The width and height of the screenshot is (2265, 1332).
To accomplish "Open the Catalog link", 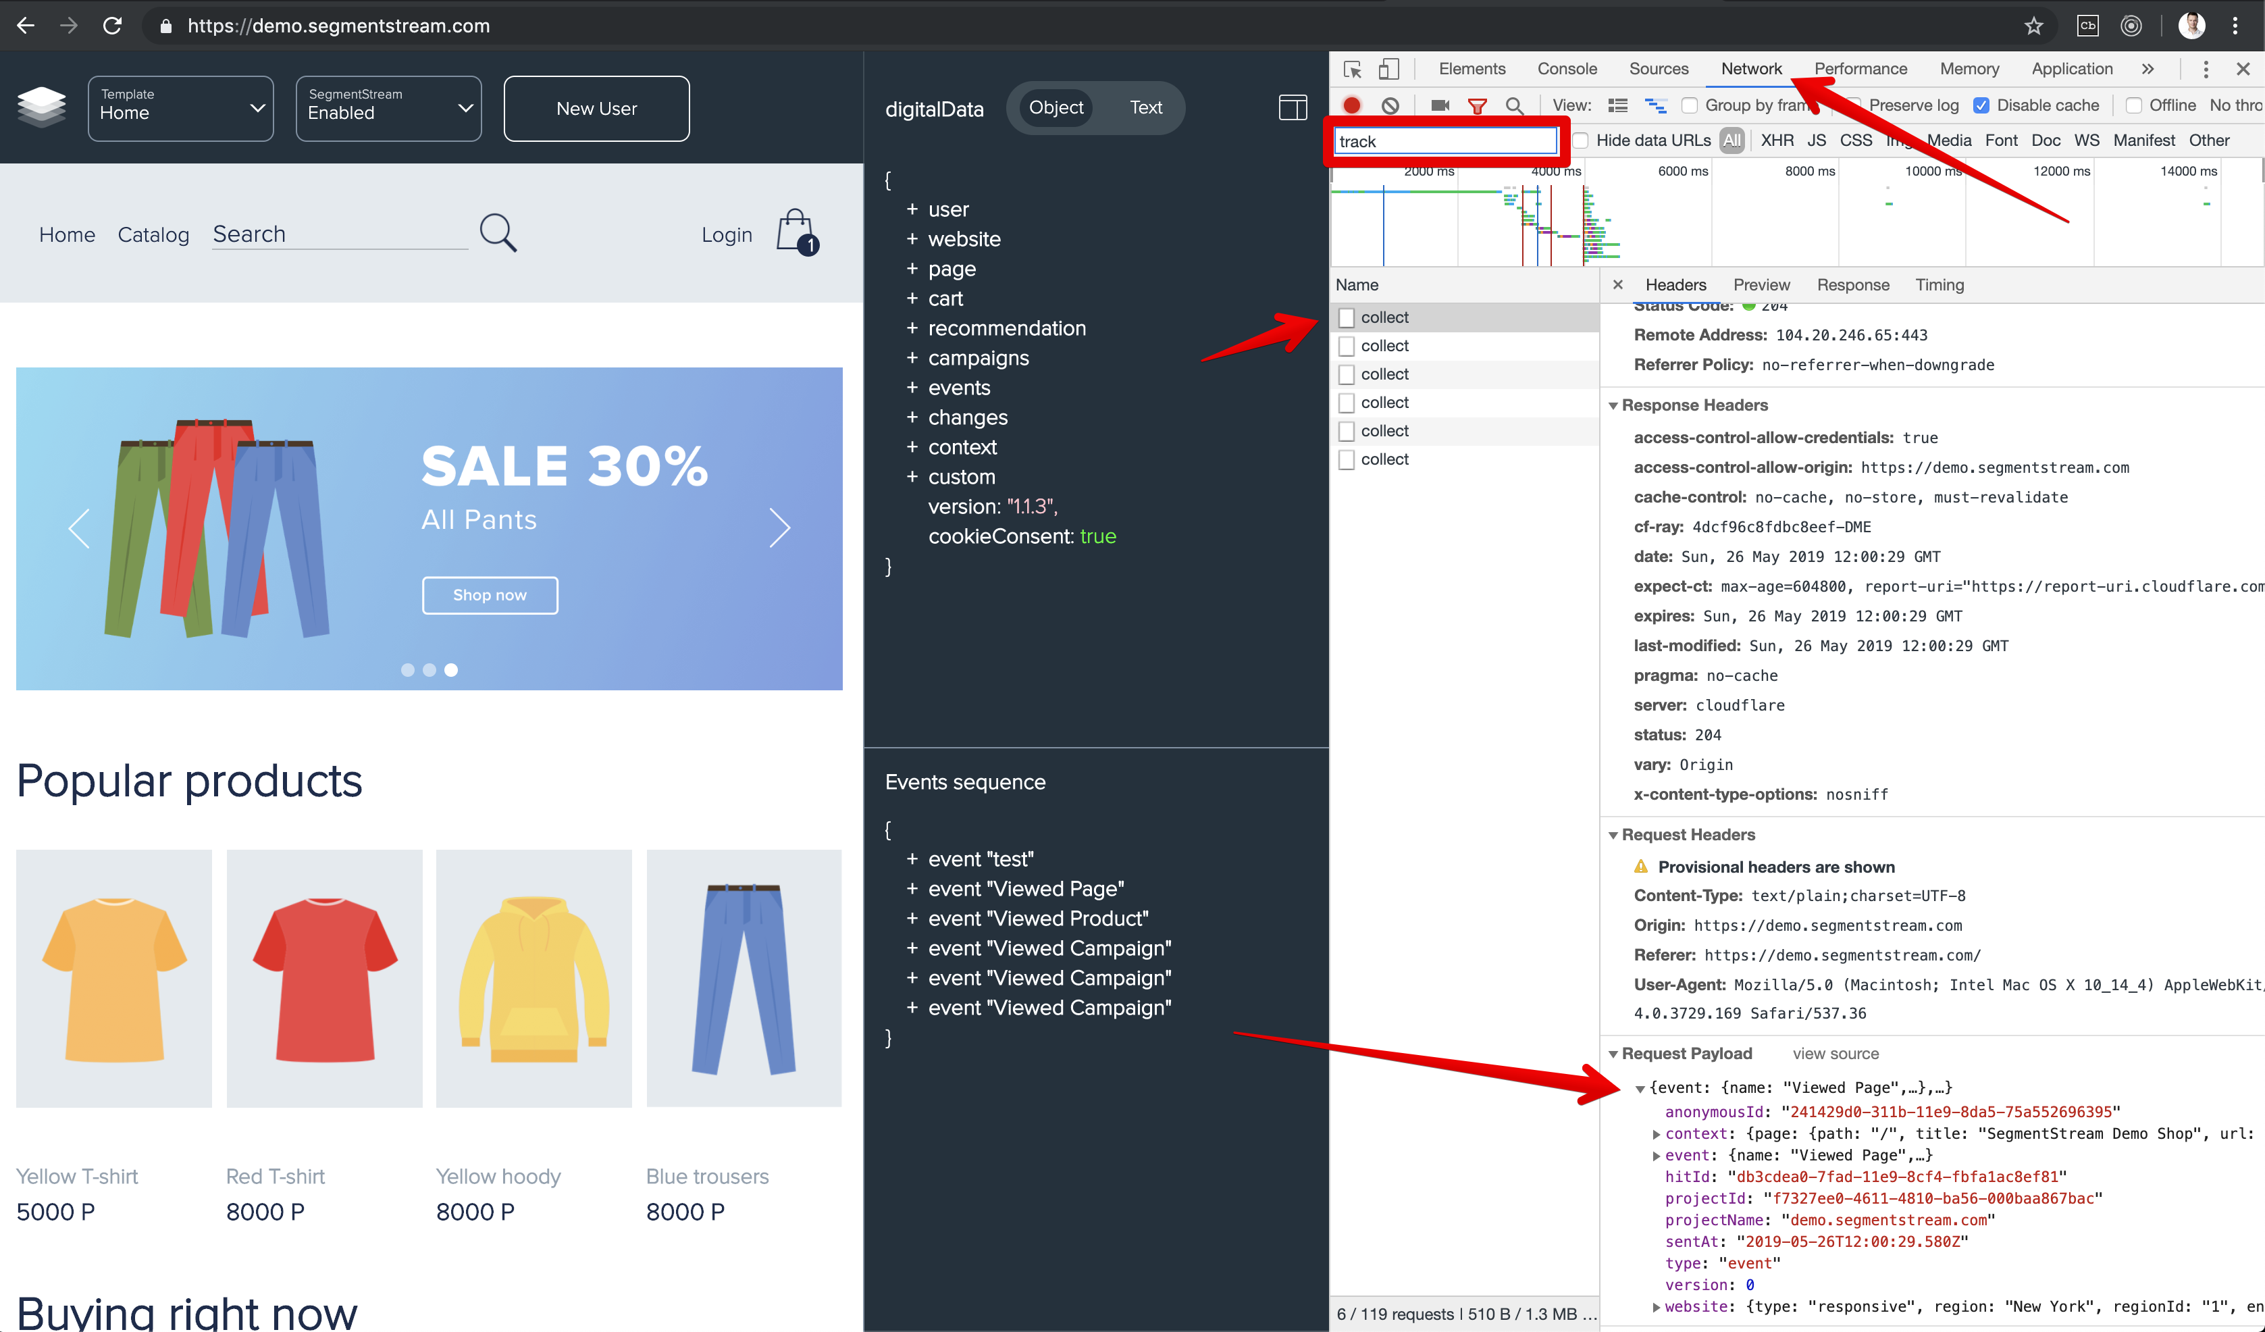I will pyautogui.click(x=154, y=234).
